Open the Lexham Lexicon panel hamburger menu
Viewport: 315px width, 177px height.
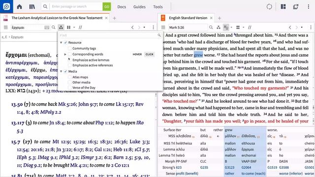pos(5,28)
